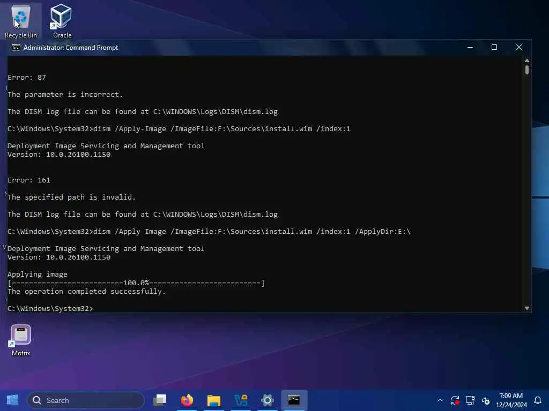The width and height of the screenshot is (549, 411).
Task: Click 'The parameter is incorrect.' text
Action: [x=65, y=94]
